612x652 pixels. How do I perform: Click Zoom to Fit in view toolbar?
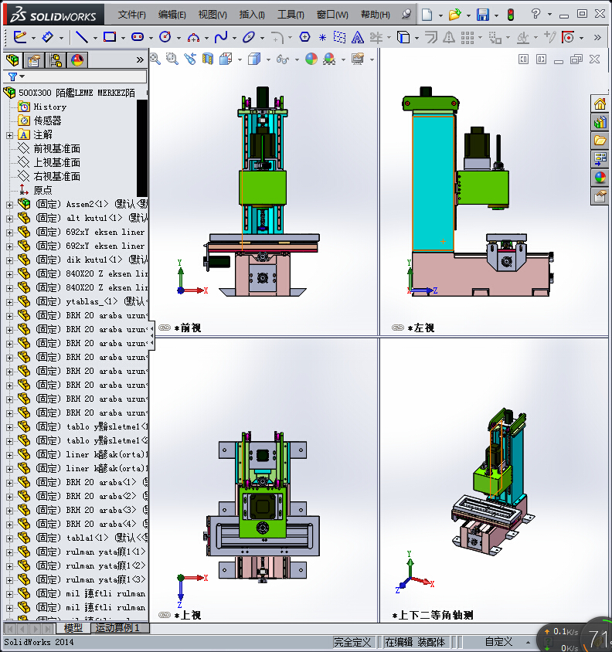pos(155,59)
